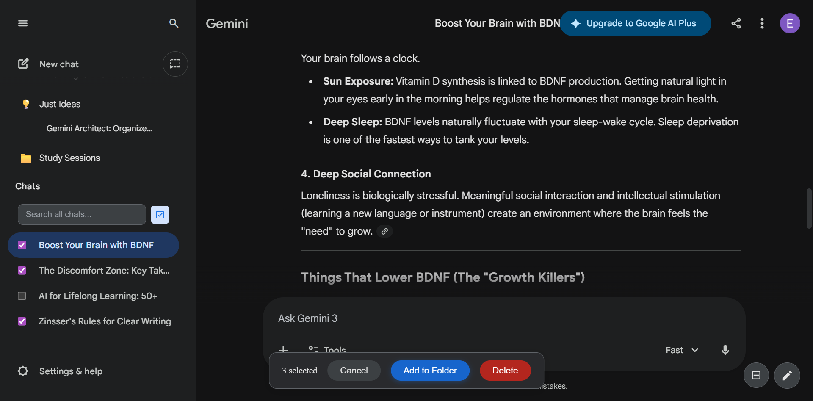Share this conversation via share icon
The height and width of the screenshot is (401, 813).
click(736, 23)
